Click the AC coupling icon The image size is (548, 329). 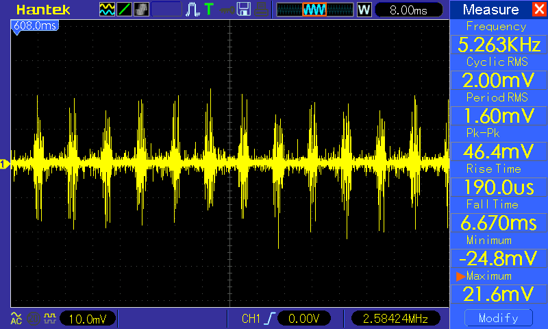pos(16,318)
